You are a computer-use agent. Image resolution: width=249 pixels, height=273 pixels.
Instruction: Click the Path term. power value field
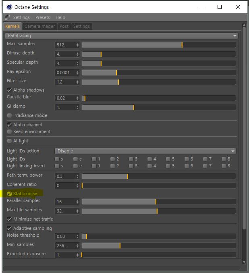pos(65,176)
